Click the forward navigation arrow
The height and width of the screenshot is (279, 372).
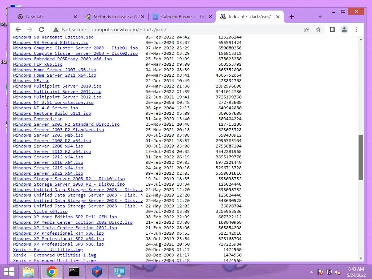coord(30,29)
